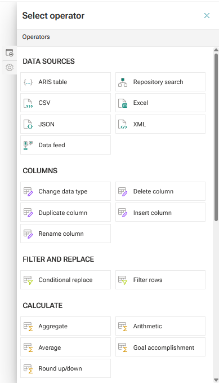Viewport: 219px width, 383px height.
Task: Click the DATA SOURCES section heading
Action: [x=49, y=61]
